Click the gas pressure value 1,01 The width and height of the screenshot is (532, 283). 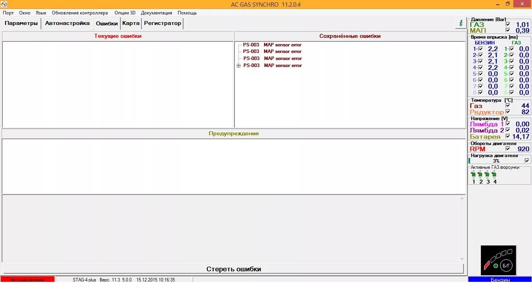click(523, 25)
